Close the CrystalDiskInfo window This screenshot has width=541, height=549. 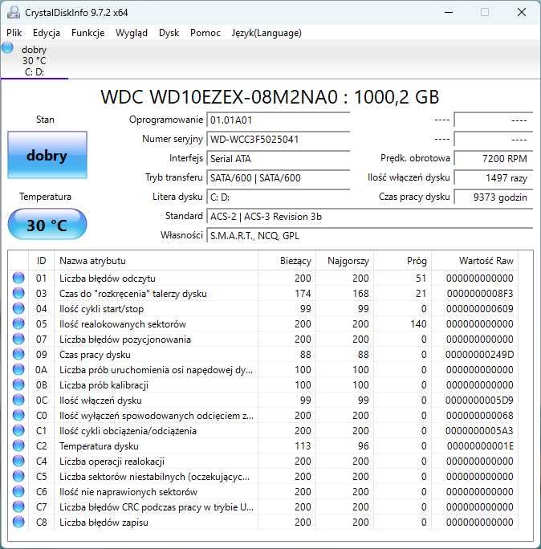[522, 12]
